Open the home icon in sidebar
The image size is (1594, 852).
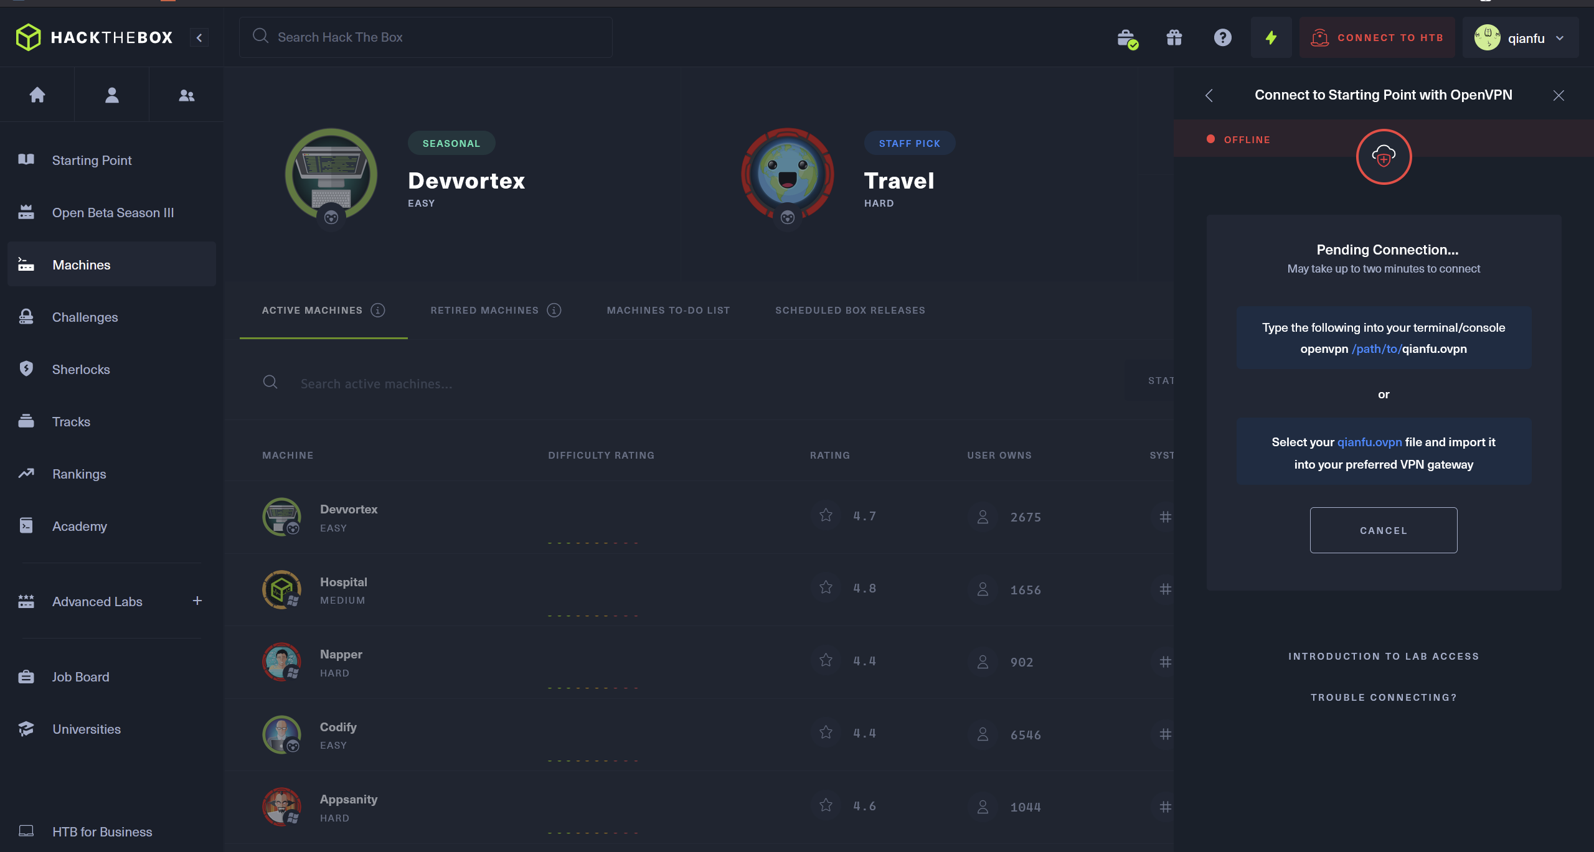point(37,95)
